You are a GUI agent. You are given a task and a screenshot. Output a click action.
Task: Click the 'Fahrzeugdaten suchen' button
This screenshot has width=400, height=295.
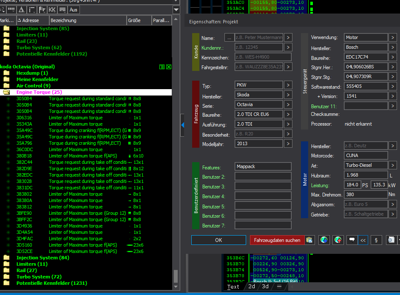(x=277, y=240)
